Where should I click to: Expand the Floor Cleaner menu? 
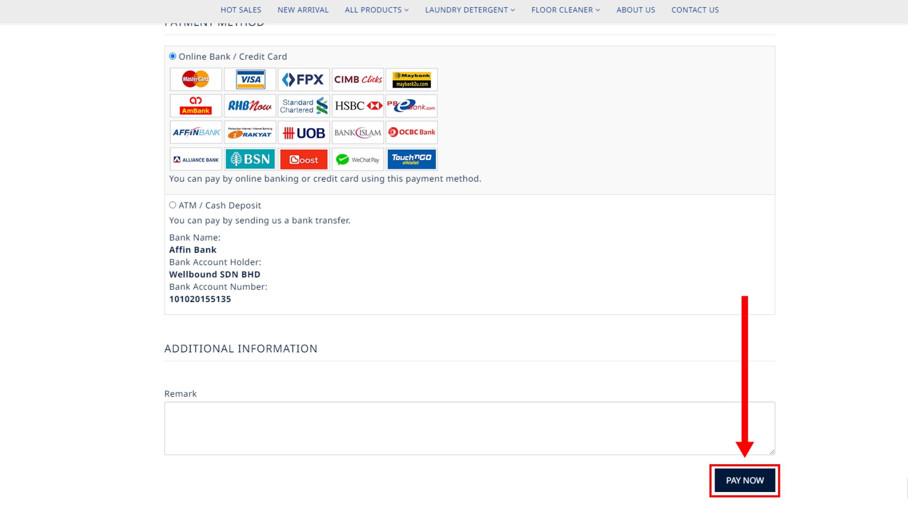(x=565, y=10)
